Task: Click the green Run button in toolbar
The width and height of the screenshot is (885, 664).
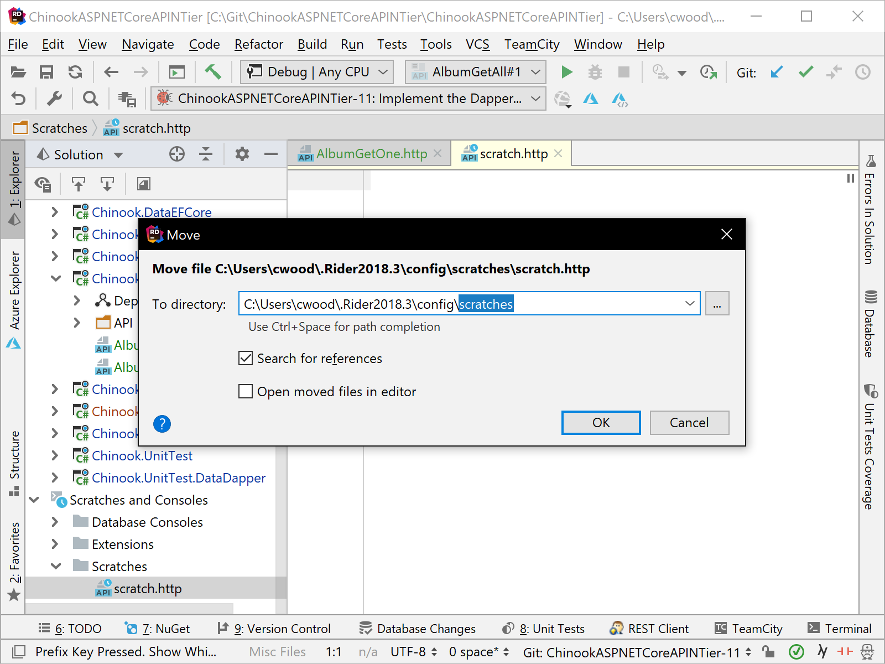Action: pyautogui.click(x=566, y=72)
